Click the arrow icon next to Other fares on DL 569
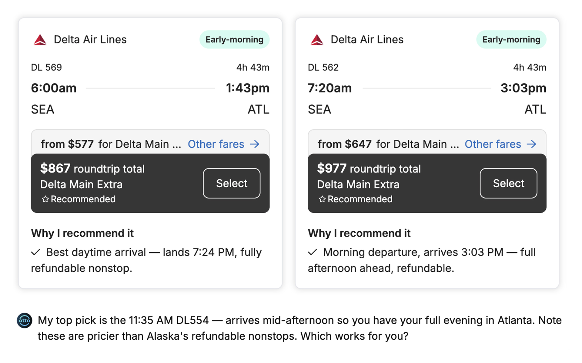This screenshot has height=363, width=582. (255, 144)
